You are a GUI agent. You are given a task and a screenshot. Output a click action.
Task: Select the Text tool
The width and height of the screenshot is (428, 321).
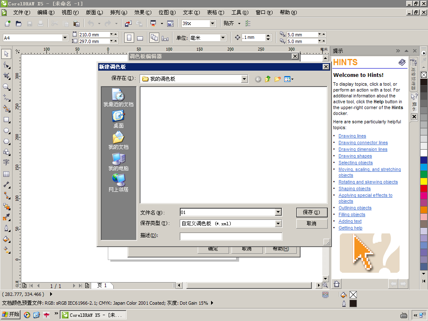click(6, 163)
